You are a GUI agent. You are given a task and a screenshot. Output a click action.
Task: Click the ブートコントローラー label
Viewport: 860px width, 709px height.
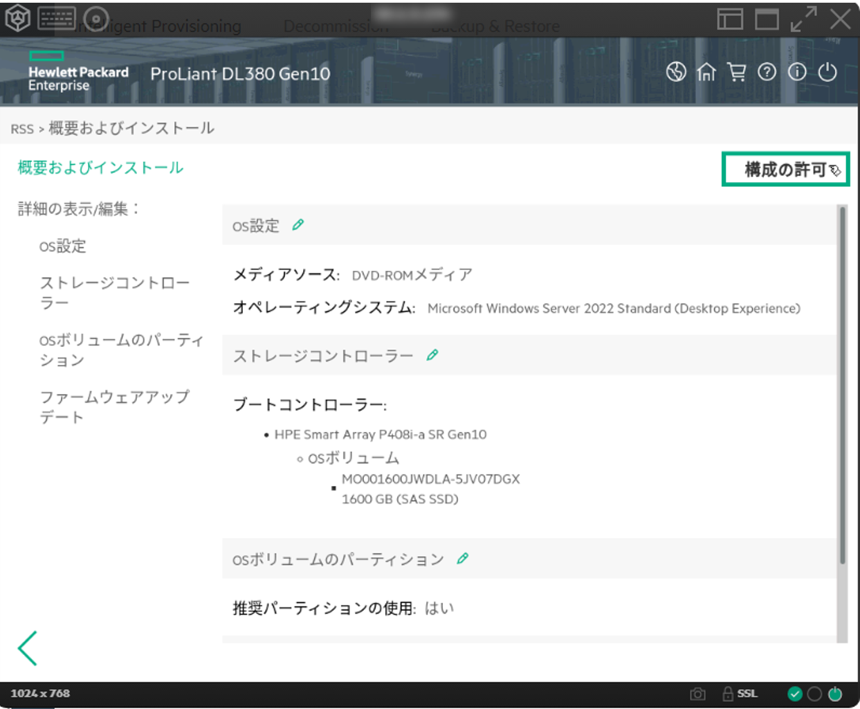pyautogui.click(x=310, y=405)
